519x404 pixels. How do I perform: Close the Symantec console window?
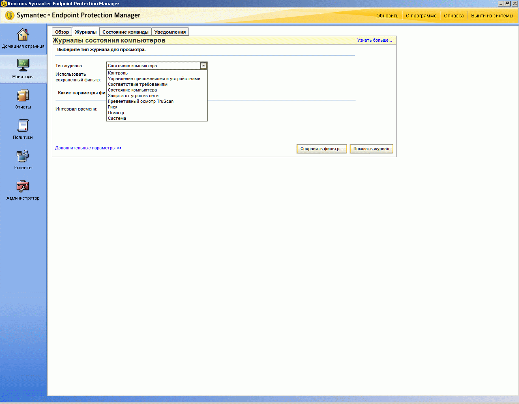click(515, 4)
